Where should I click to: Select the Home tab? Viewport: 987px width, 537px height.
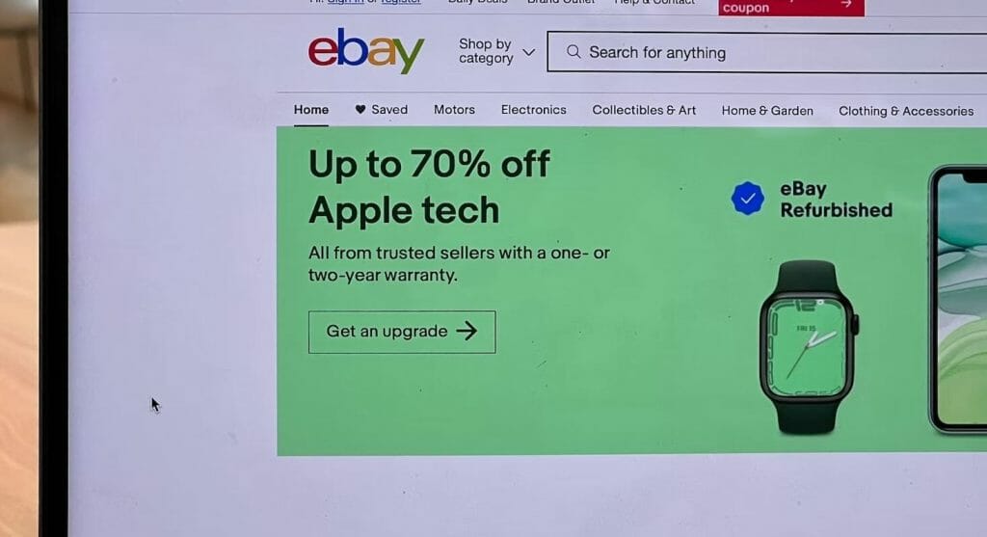click(311, 110)
